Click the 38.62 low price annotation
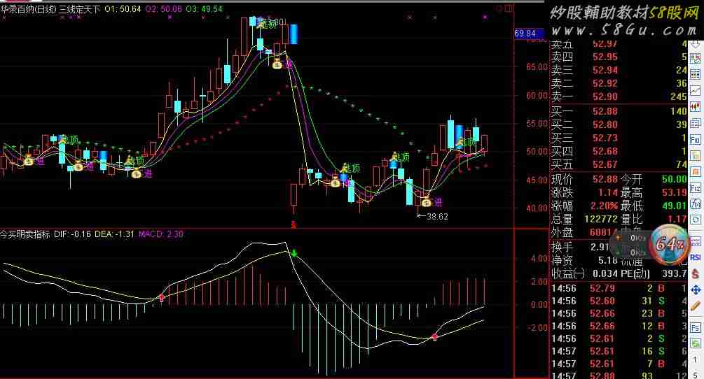 click(x=437, y=216)
